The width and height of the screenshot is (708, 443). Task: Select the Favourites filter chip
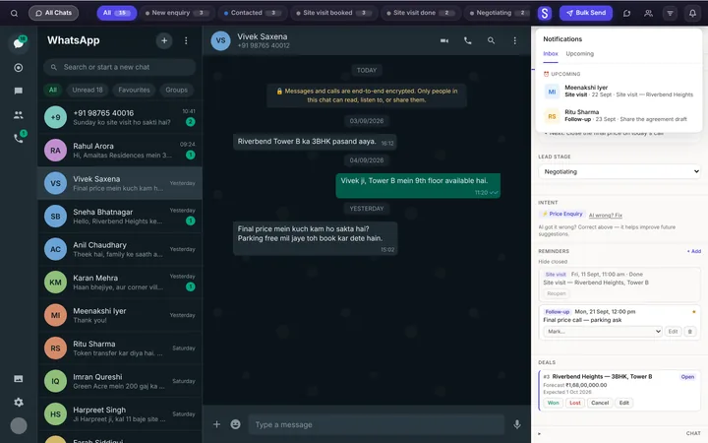click(134, 90)
